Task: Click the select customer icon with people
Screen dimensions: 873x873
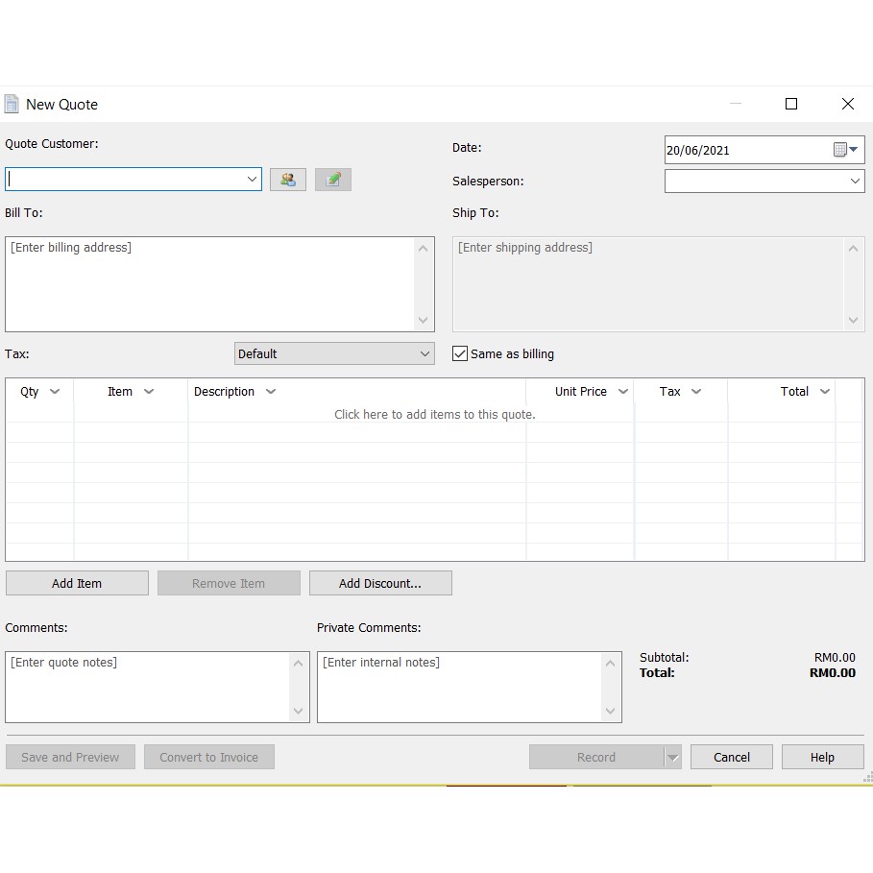Action: coord(287,180)
